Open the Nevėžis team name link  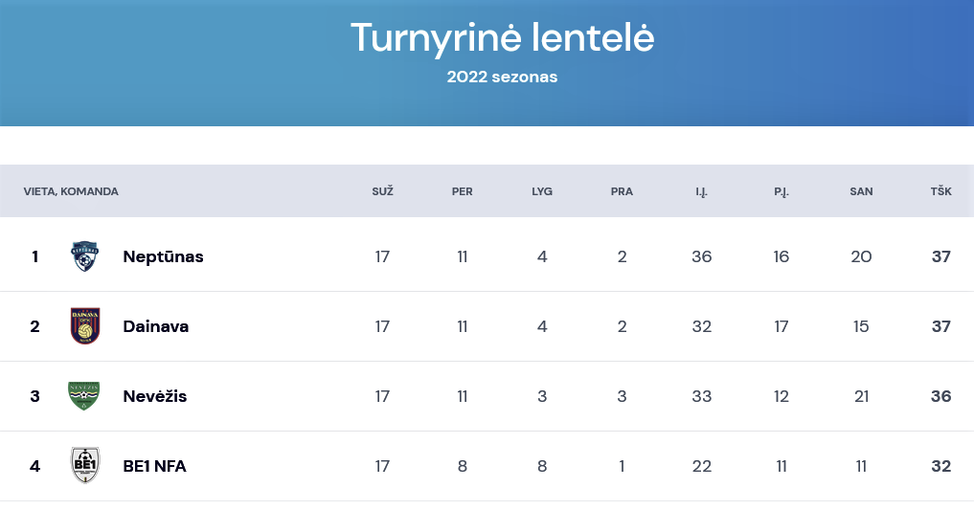[155, 396]
